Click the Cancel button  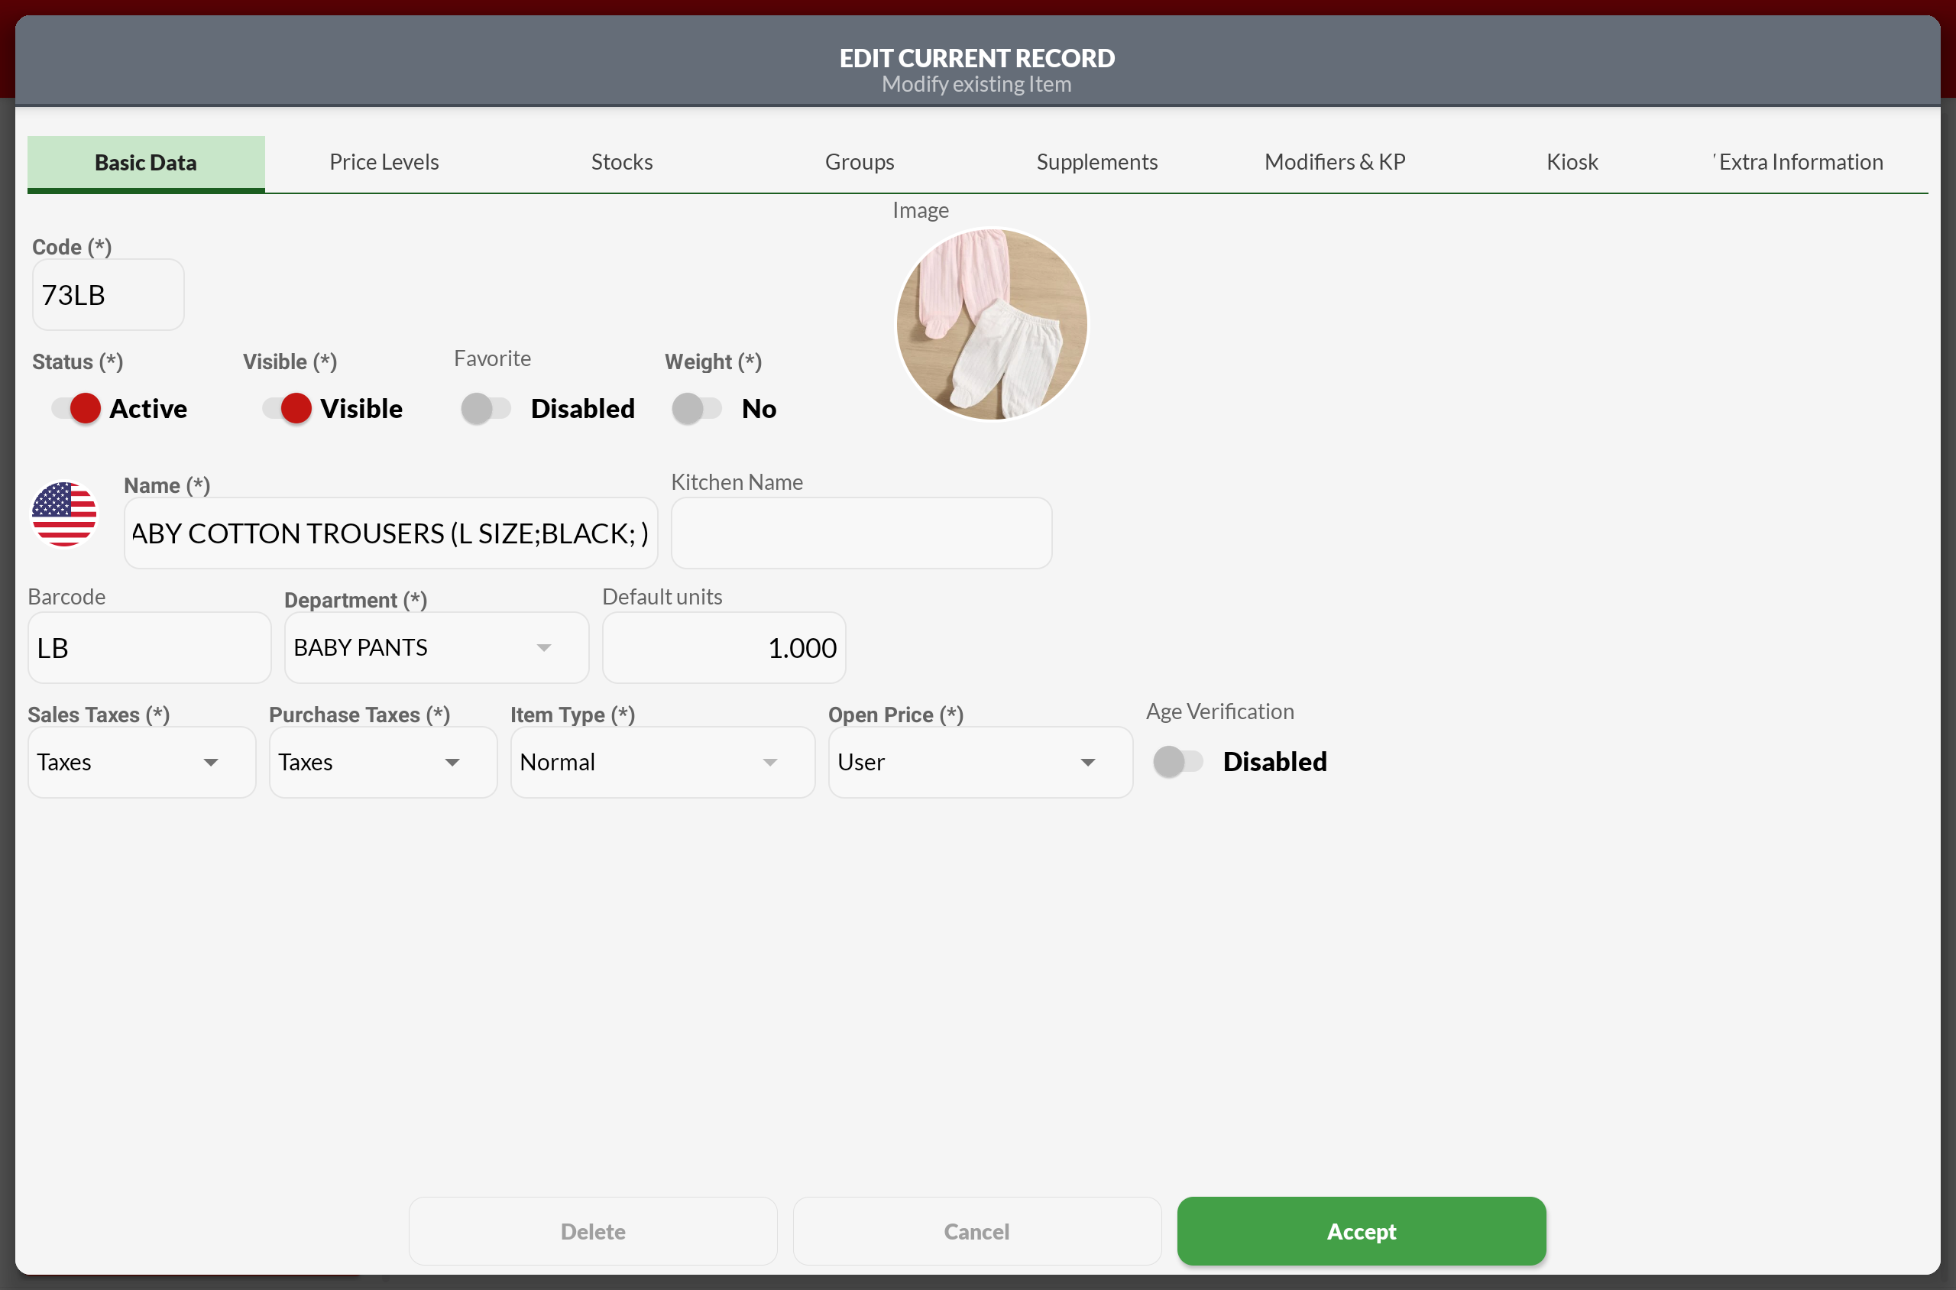pyautogui.click(x=976, y=1230)
